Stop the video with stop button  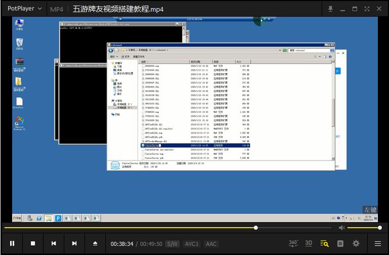[x=33, y=243]
